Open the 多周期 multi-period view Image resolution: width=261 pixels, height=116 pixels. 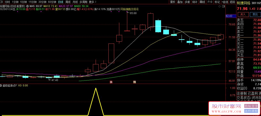pyautogui.click(x=84, y=2)
